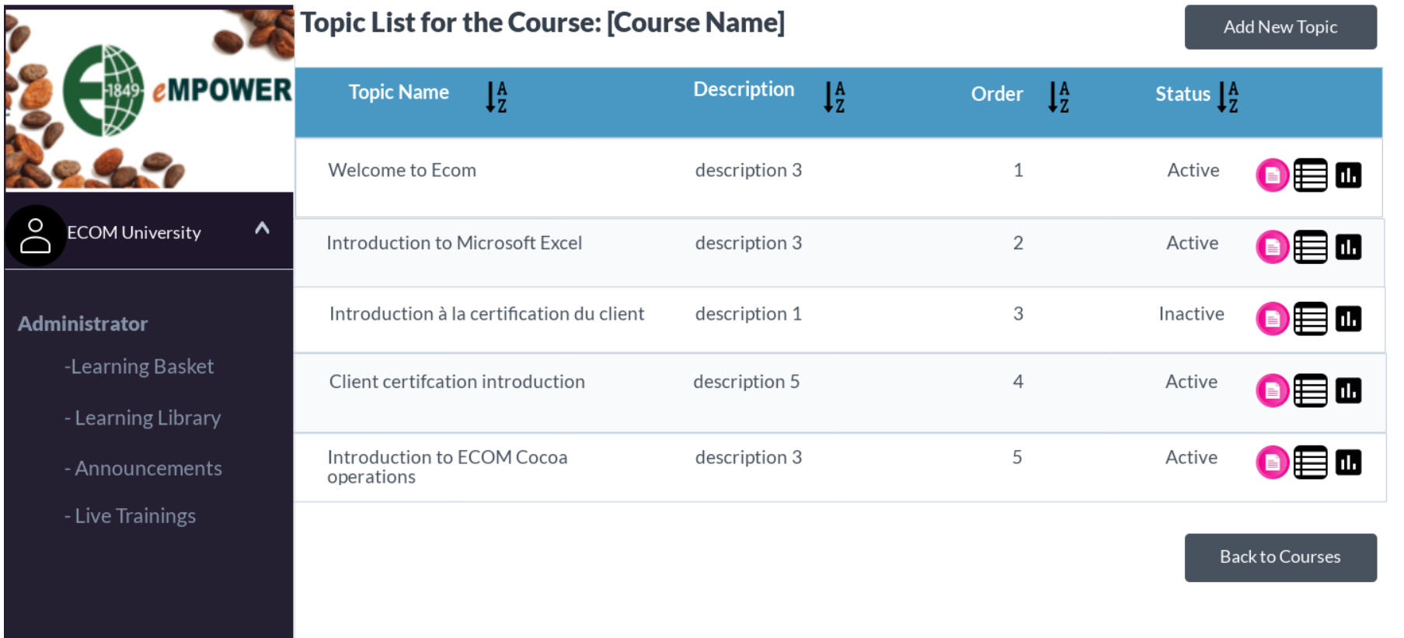This screenshot has width=1404, height=638.
Task: Click description 3 in Welcome to Ecom row
Action: coord(748,170)
